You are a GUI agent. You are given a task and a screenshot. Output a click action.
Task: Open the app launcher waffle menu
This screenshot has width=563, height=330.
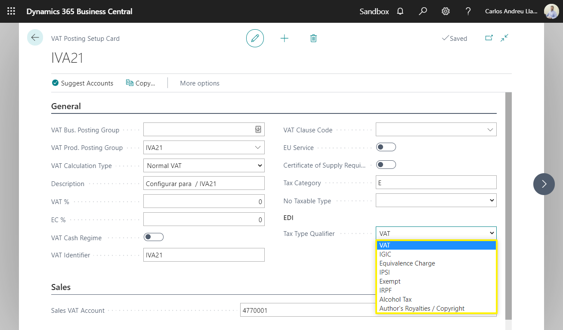(11, 11)
